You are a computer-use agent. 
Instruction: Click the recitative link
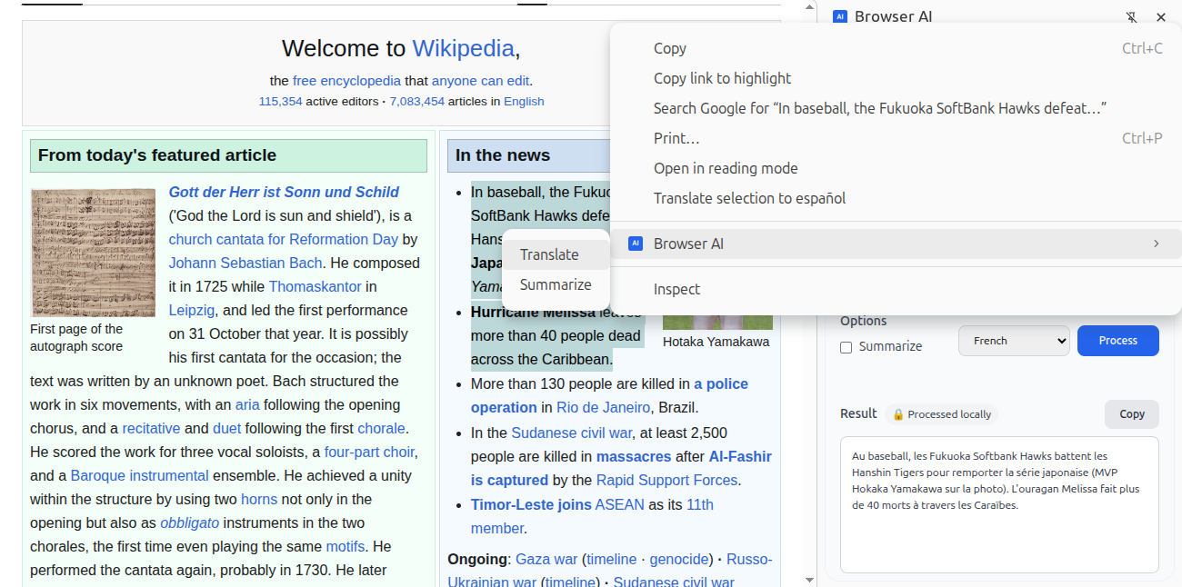(151, 428)
